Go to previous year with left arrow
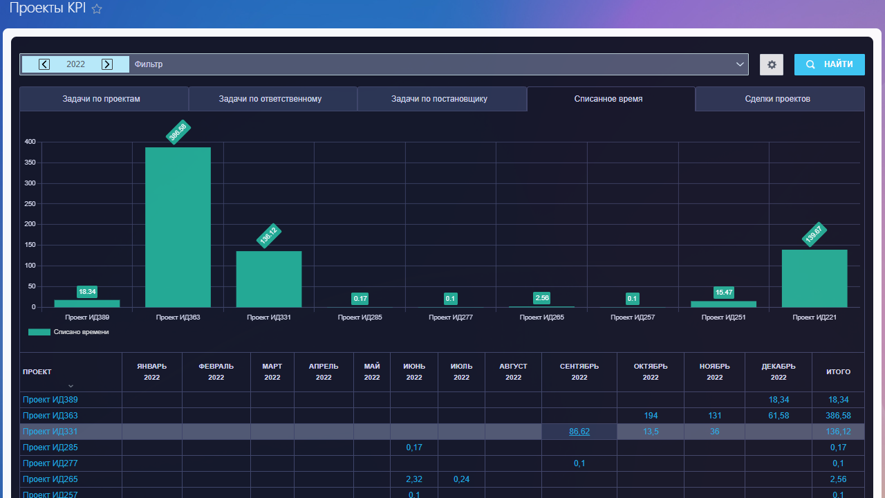 [44, 64]
